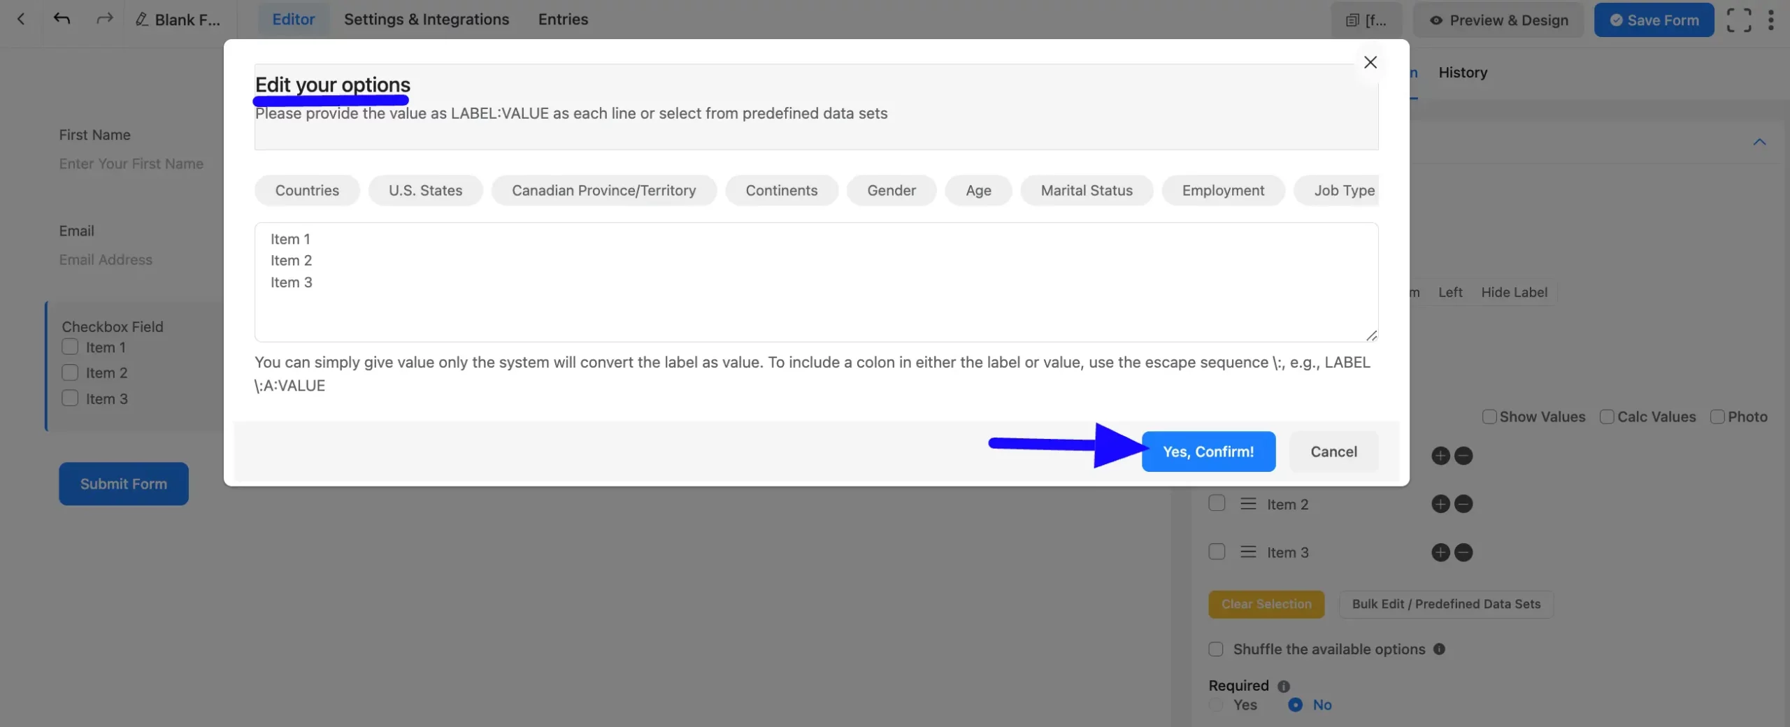Click the top-row minus icon in options list
Screen dimensions: 1790x727
1463,456
